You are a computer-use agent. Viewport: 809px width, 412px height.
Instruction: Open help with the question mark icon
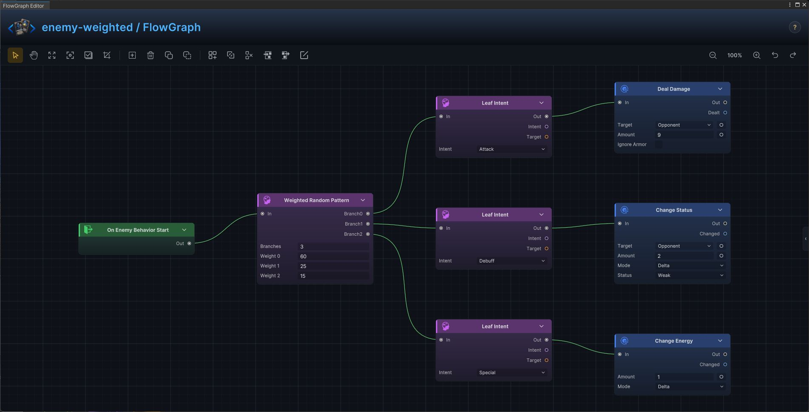point(795,27)
